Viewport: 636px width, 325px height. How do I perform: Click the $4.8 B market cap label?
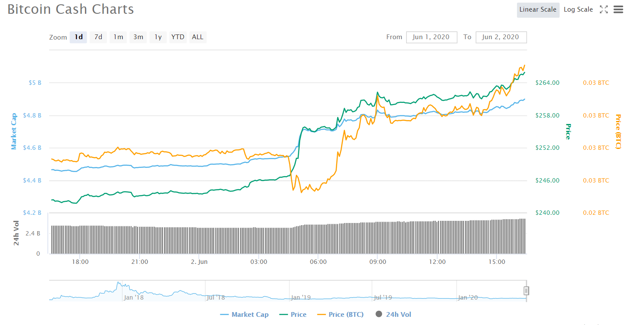coord(32,115)
